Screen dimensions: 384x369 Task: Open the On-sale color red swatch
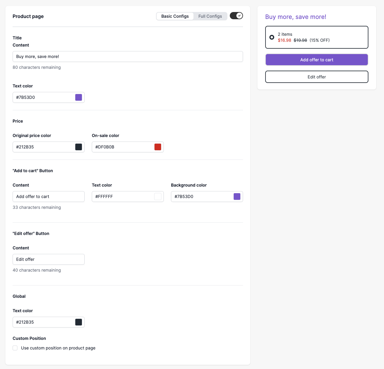[158, 147]
